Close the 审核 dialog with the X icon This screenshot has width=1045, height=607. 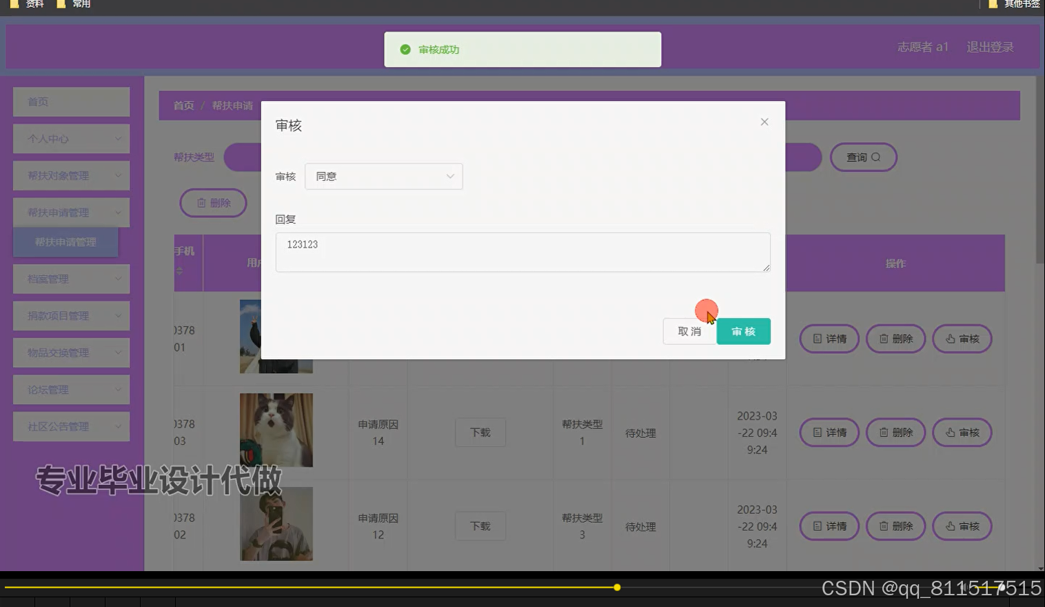pos(764,122)
